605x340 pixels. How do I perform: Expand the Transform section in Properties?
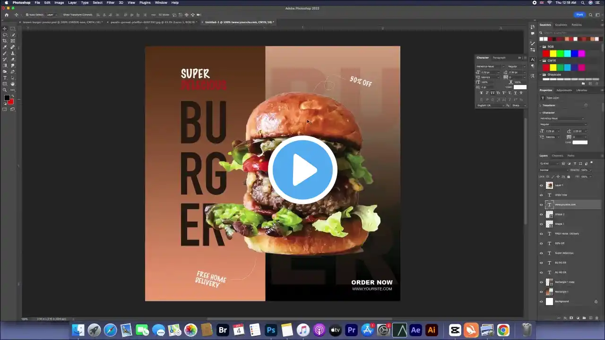coord(541,105)
